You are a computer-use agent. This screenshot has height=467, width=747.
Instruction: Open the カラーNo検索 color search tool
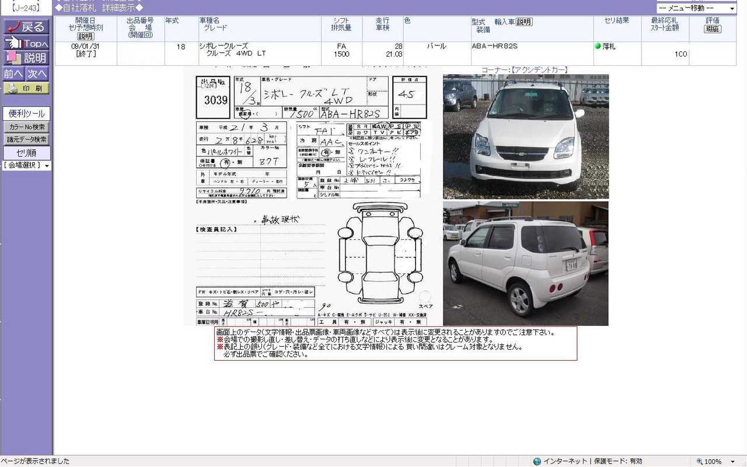pyautogui.click(x=26, y=127)
